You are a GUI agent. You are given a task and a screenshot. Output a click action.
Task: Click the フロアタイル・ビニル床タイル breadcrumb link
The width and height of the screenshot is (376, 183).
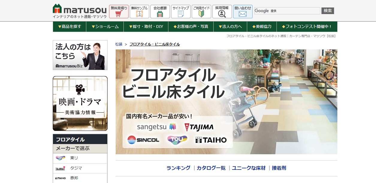[x=155, y=44]
